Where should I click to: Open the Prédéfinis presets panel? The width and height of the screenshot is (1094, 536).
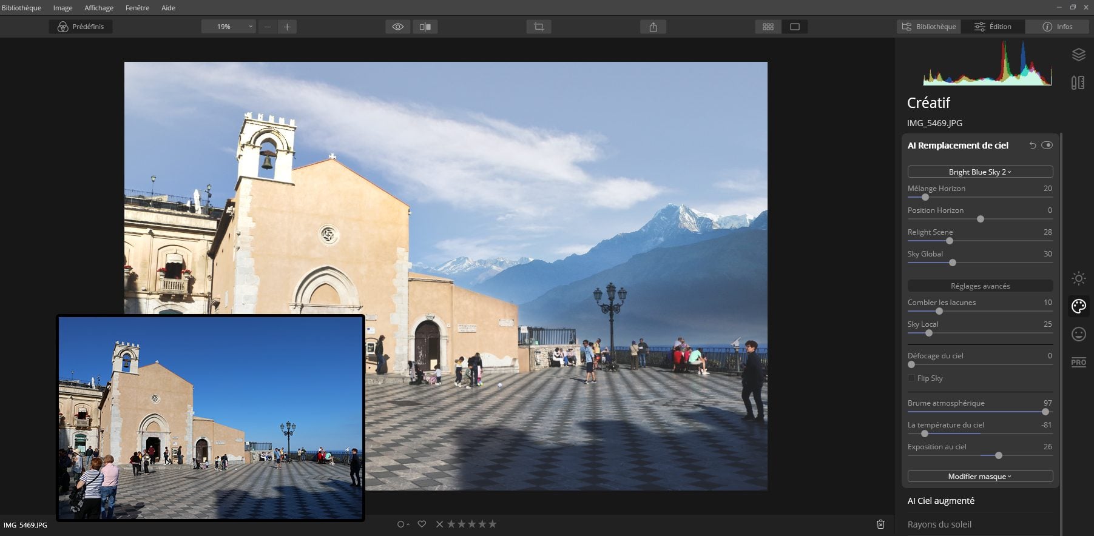(x=81, y=27)
